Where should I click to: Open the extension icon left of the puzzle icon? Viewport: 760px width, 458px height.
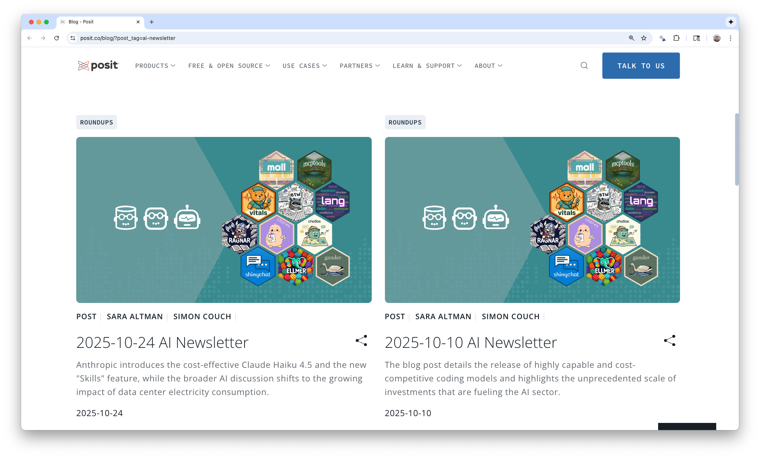662,38
